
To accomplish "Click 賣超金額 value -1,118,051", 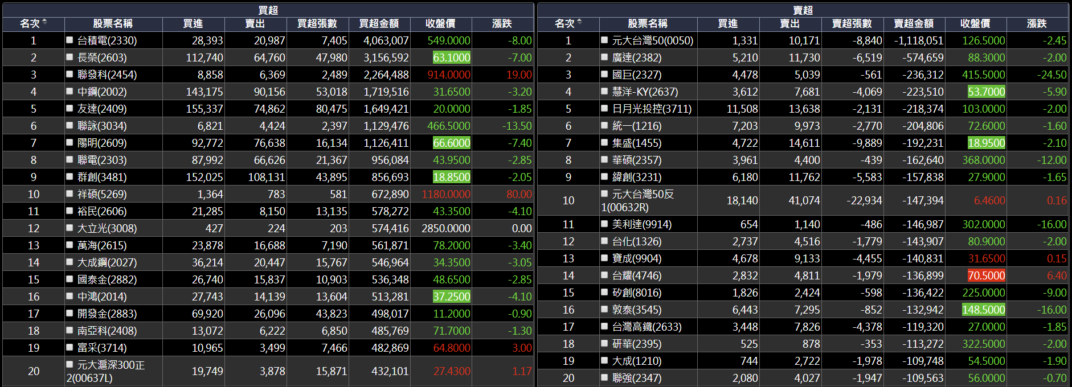I will click(919, 40).
